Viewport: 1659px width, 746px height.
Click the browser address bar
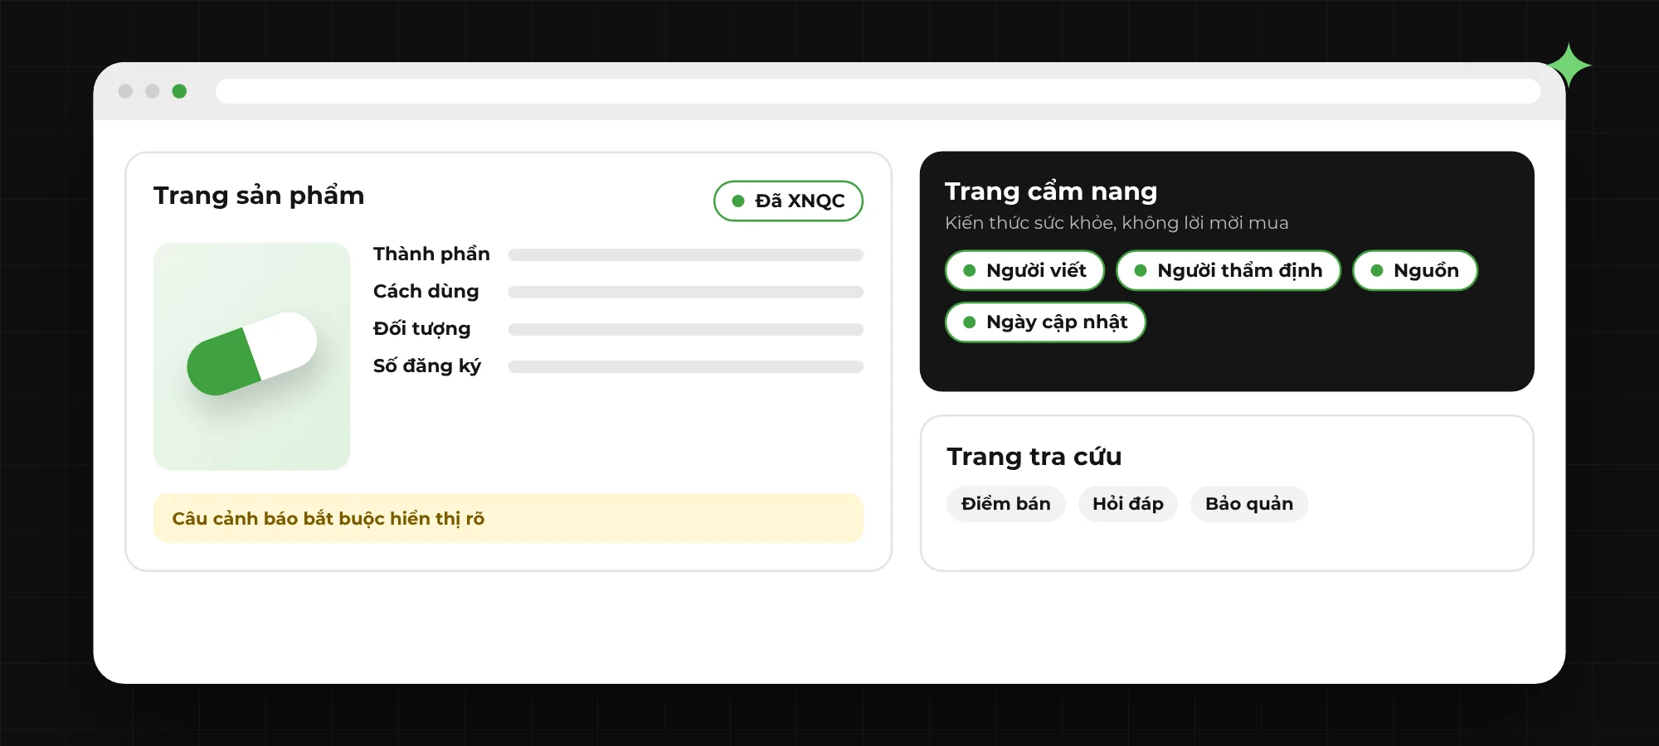click(x=878, y=91)
